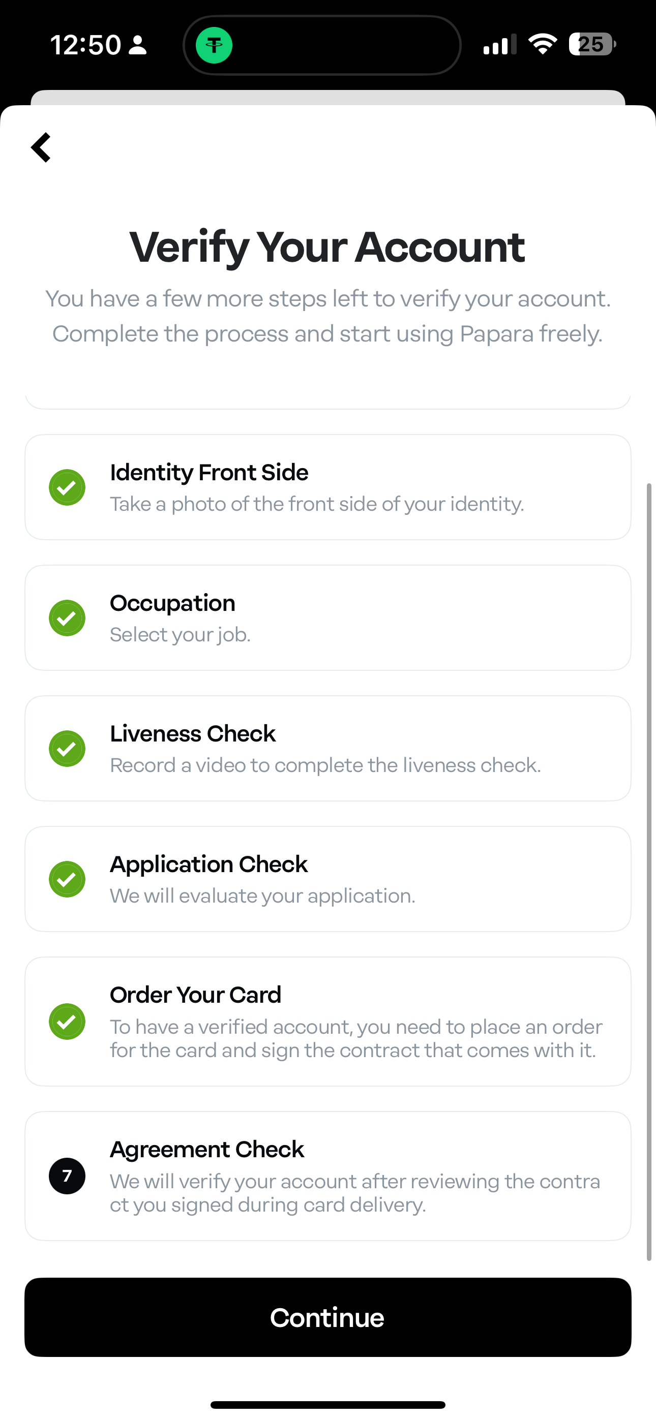This screenshot has width=656, height=1421.
Task: Tap the Occupation green checkmark
Action: (67, 618)
